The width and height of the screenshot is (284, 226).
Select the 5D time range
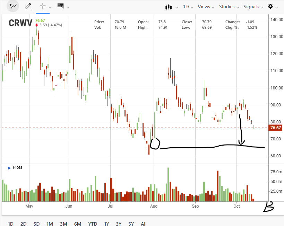(36, 224)
